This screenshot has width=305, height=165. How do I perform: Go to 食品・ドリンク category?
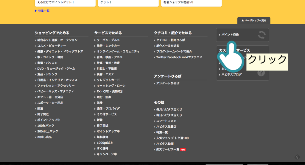click(x=47, y=74)
